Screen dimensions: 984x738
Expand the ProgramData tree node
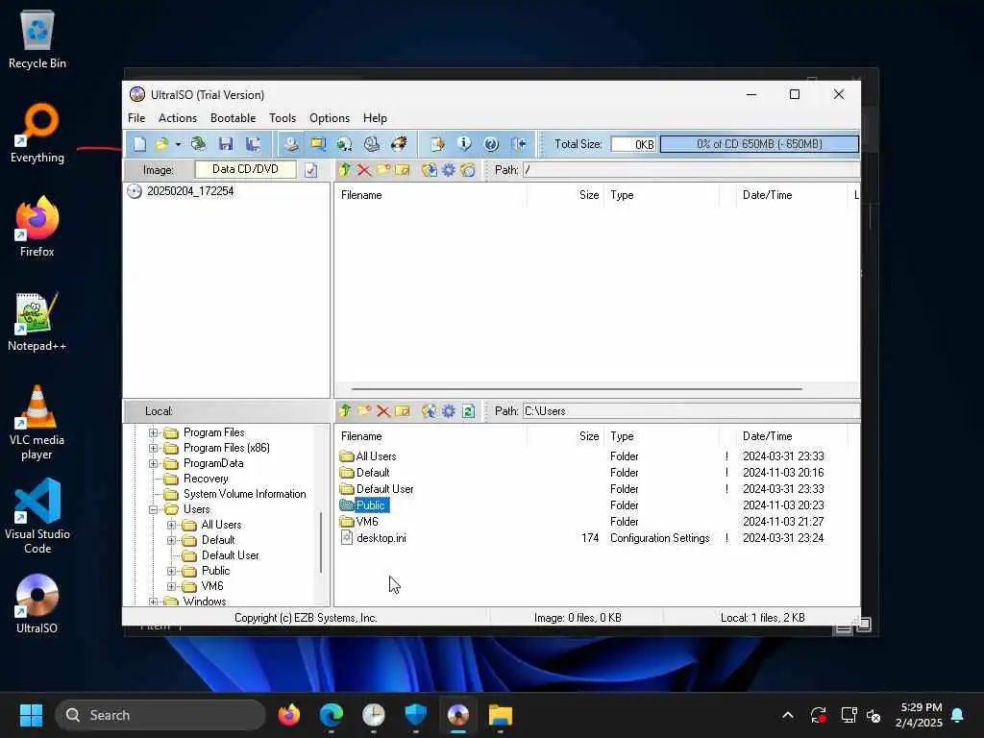(x=153, y=464)
